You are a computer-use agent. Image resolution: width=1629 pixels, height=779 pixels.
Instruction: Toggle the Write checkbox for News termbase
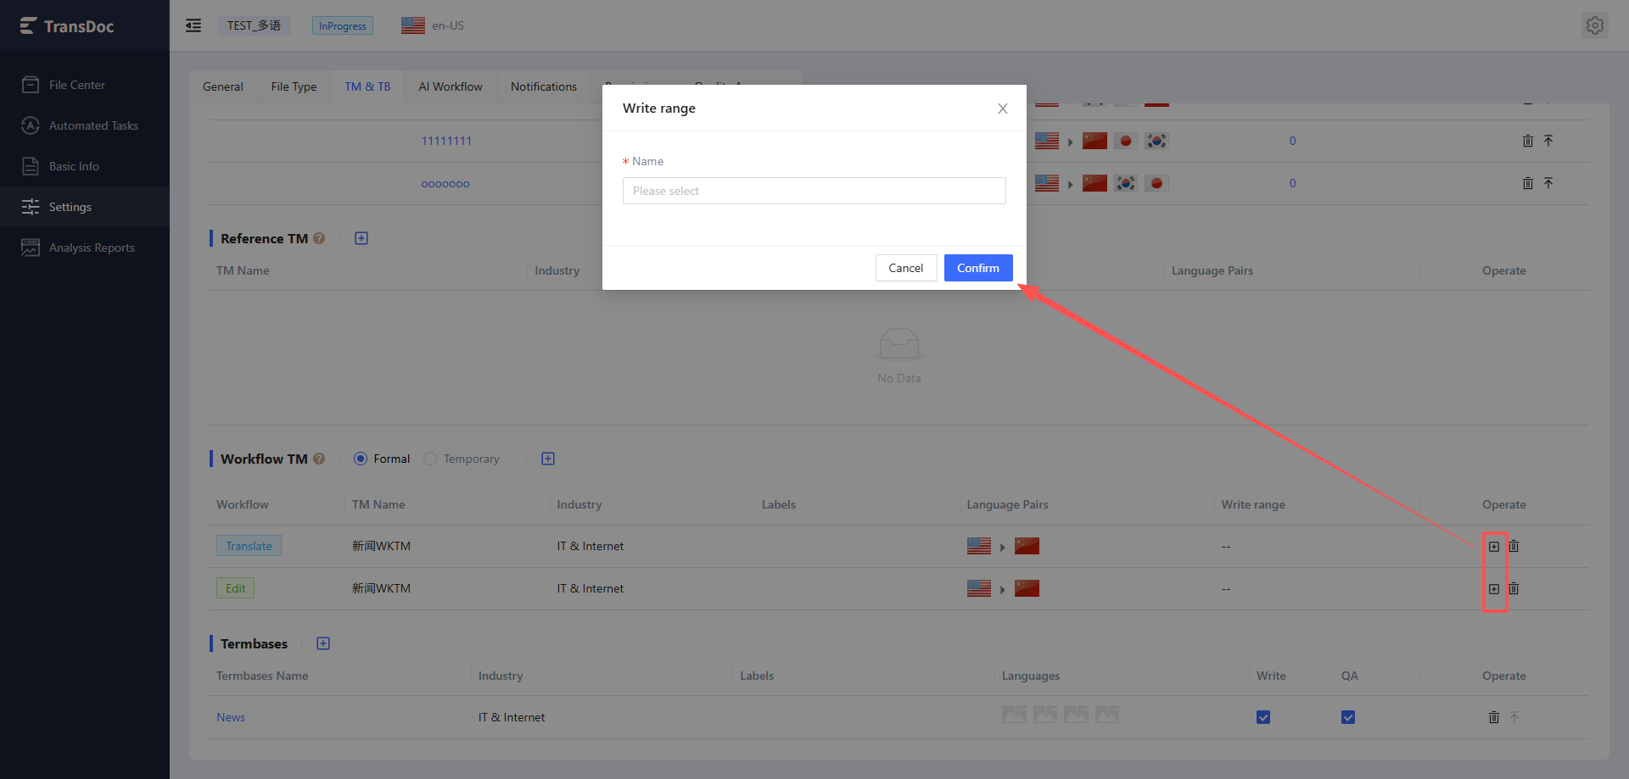1263,717
